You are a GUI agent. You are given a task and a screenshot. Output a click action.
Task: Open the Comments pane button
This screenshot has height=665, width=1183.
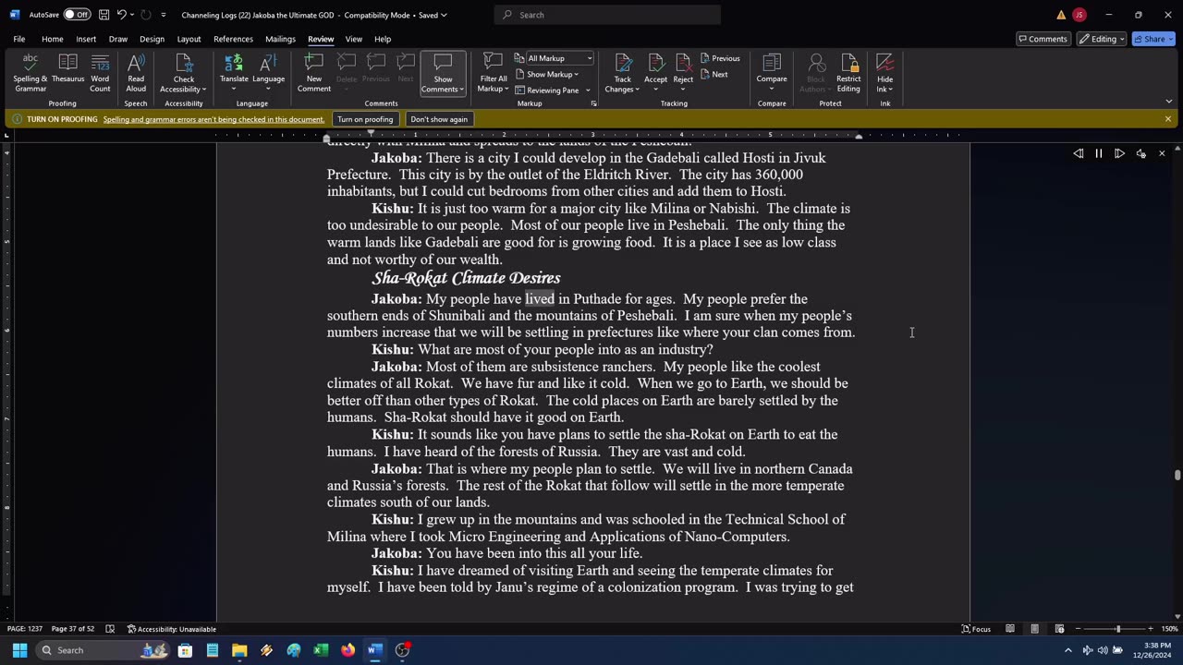click(1043, 39)
